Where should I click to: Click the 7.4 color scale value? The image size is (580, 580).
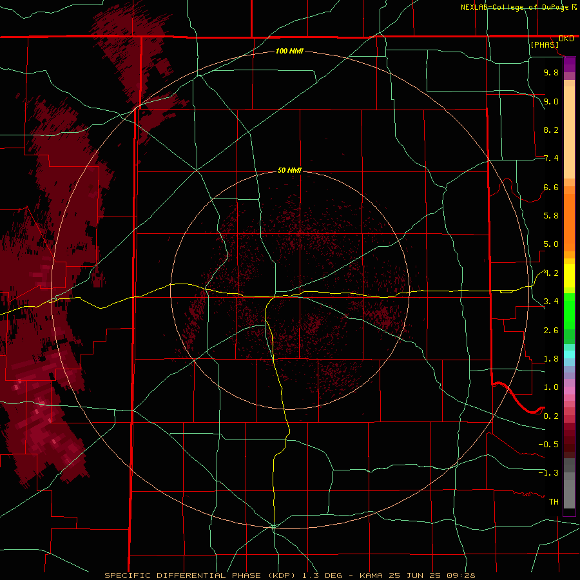pos(551,159)
